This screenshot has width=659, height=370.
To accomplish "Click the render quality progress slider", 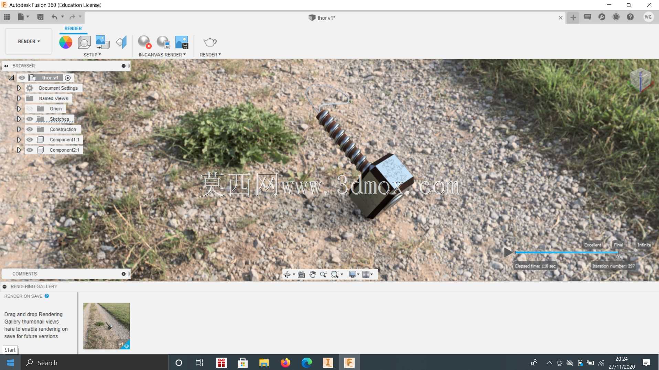I will pyautogui.click(x=580, y=253).
